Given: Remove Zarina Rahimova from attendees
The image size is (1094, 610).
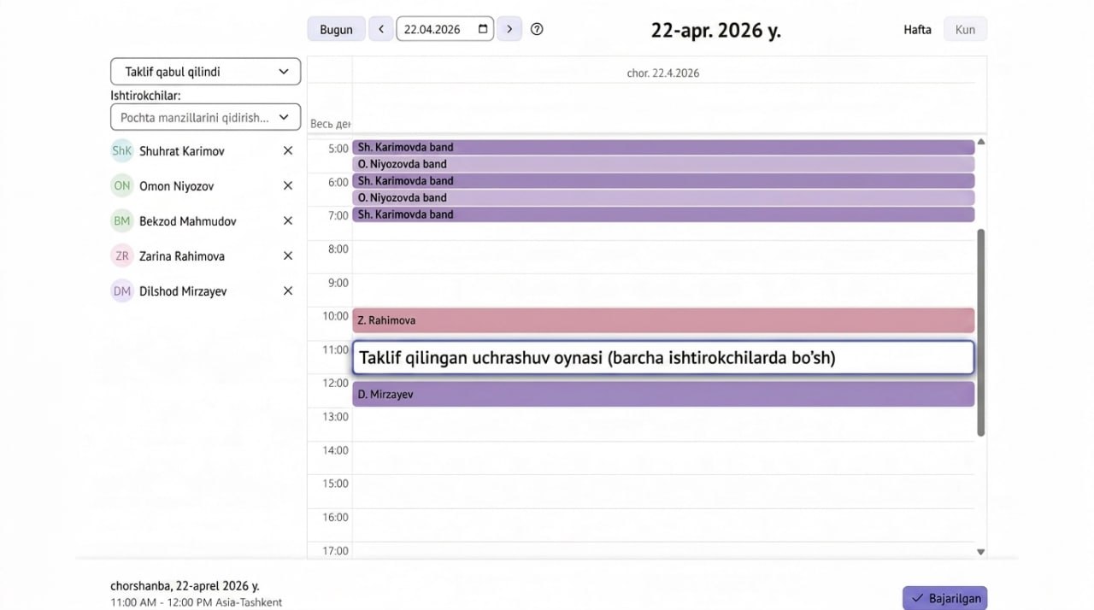Looking at the screenshot, I should [x=288, y=255].
